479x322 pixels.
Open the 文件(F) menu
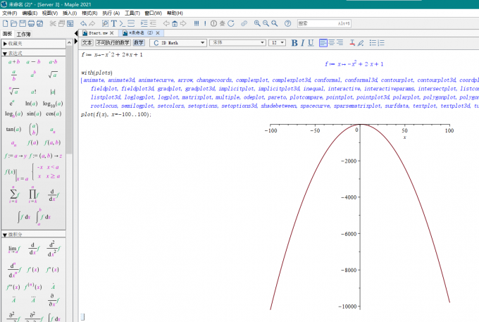[x=10, y=13]
